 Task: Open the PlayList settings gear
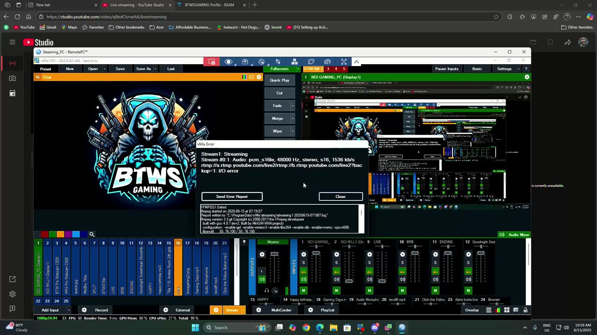tap(311, 310)
